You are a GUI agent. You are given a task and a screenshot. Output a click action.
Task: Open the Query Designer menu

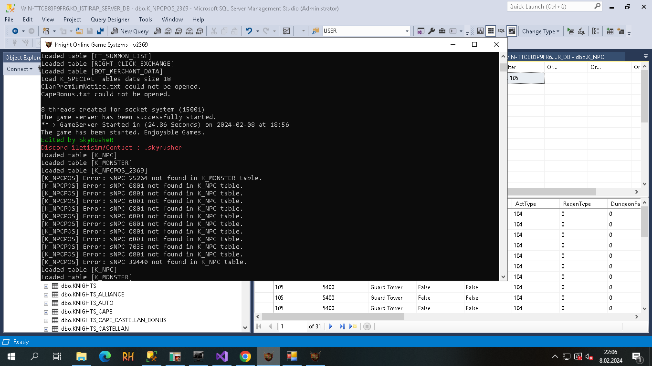[x=110, y=20]
